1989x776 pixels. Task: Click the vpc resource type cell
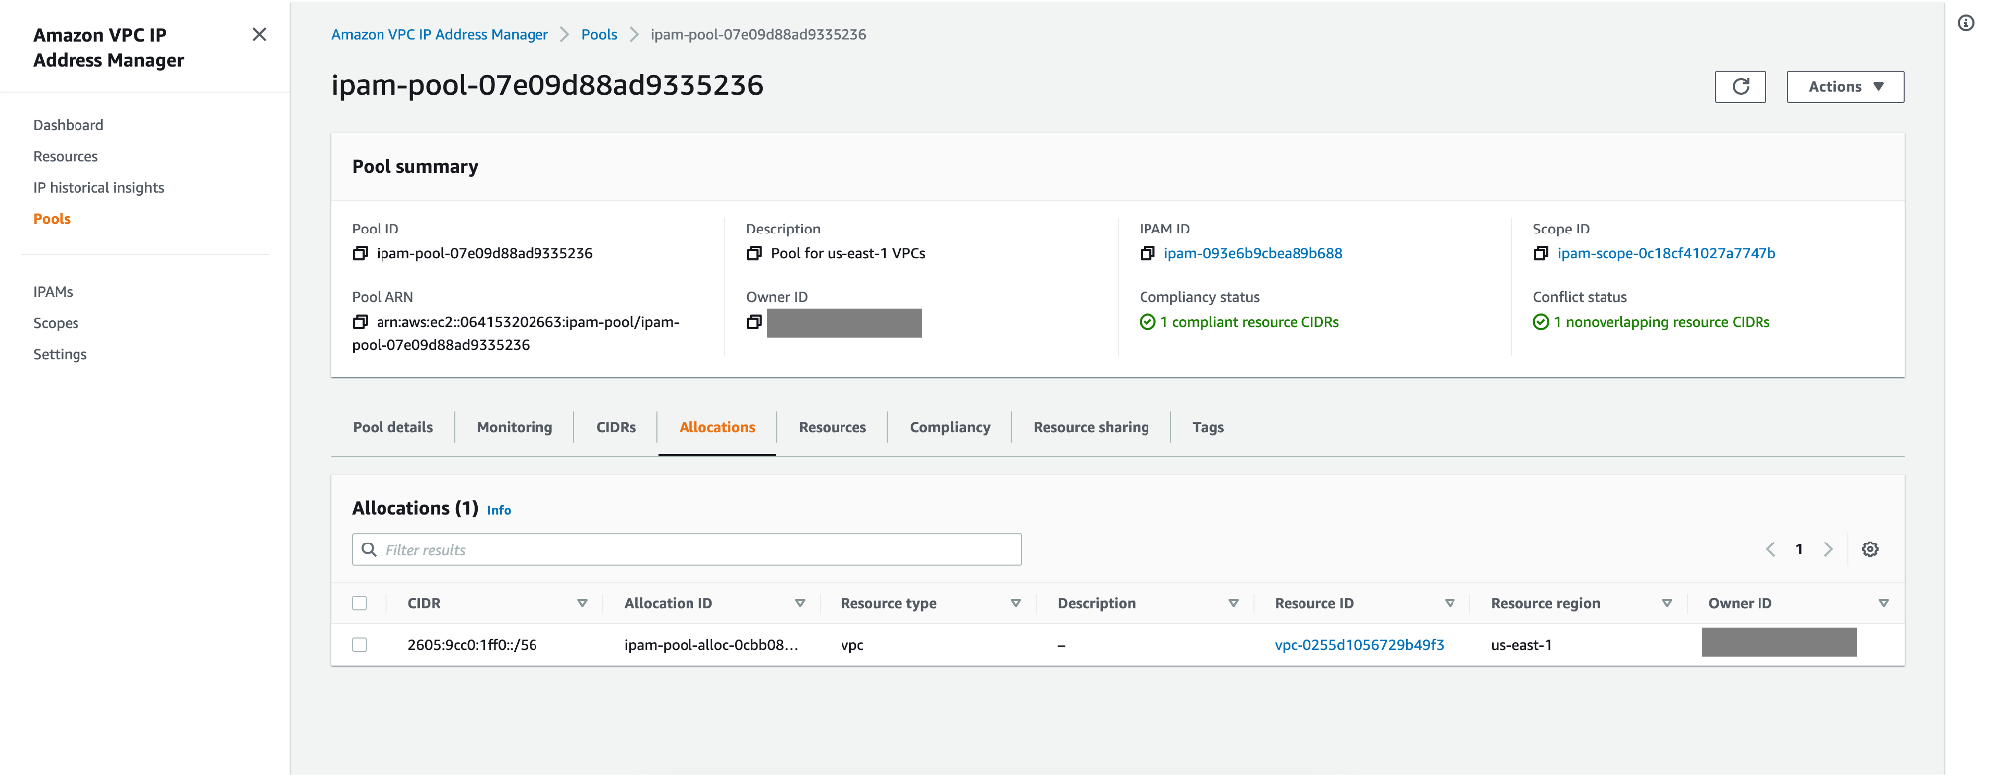(852, 646)
